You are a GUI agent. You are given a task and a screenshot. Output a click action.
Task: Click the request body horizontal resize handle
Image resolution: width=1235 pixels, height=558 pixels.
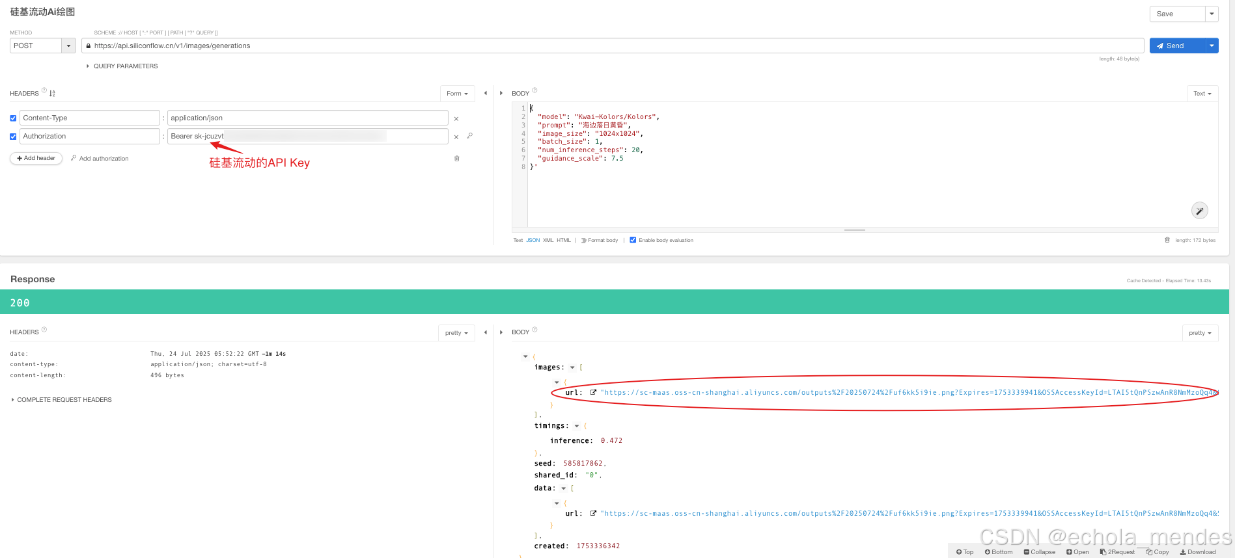click(855, 230)
